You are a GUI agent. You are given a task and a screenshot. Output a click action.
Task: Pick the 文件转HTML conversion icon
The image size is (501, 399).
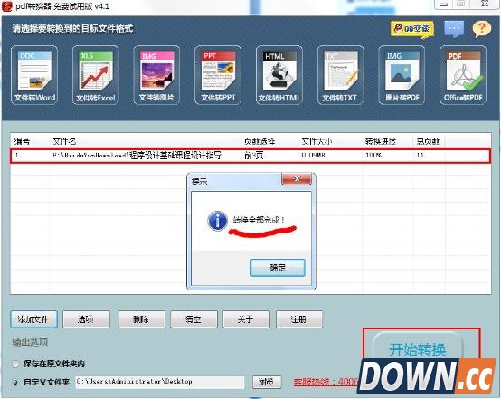tap(279, 75)
